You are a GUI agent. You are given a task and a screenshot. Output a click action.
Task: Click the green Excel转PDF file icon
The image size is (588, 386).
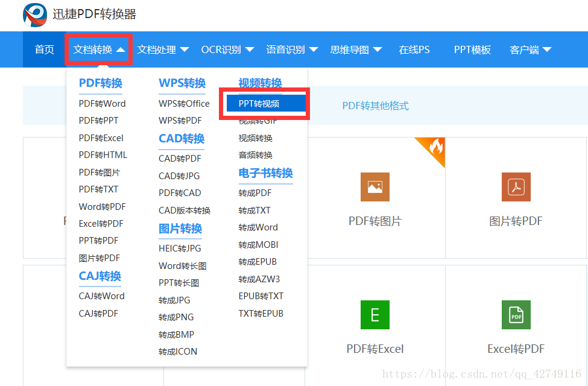click(516, 315)
